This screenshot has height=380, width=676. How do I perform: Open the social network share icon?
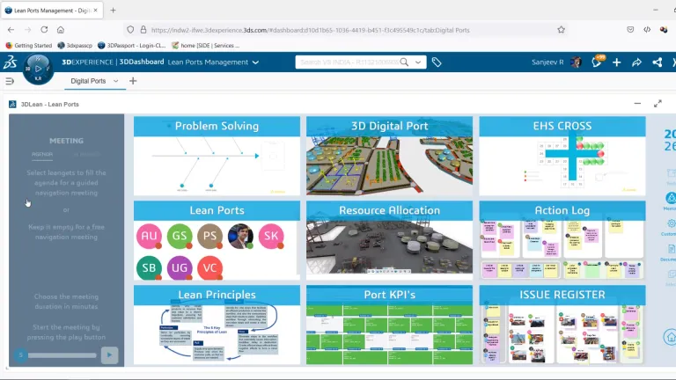click(657, 62)
